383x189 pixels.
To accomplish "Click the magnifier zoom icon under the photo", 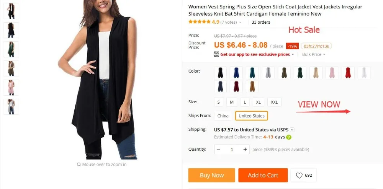I will (79, 165).
